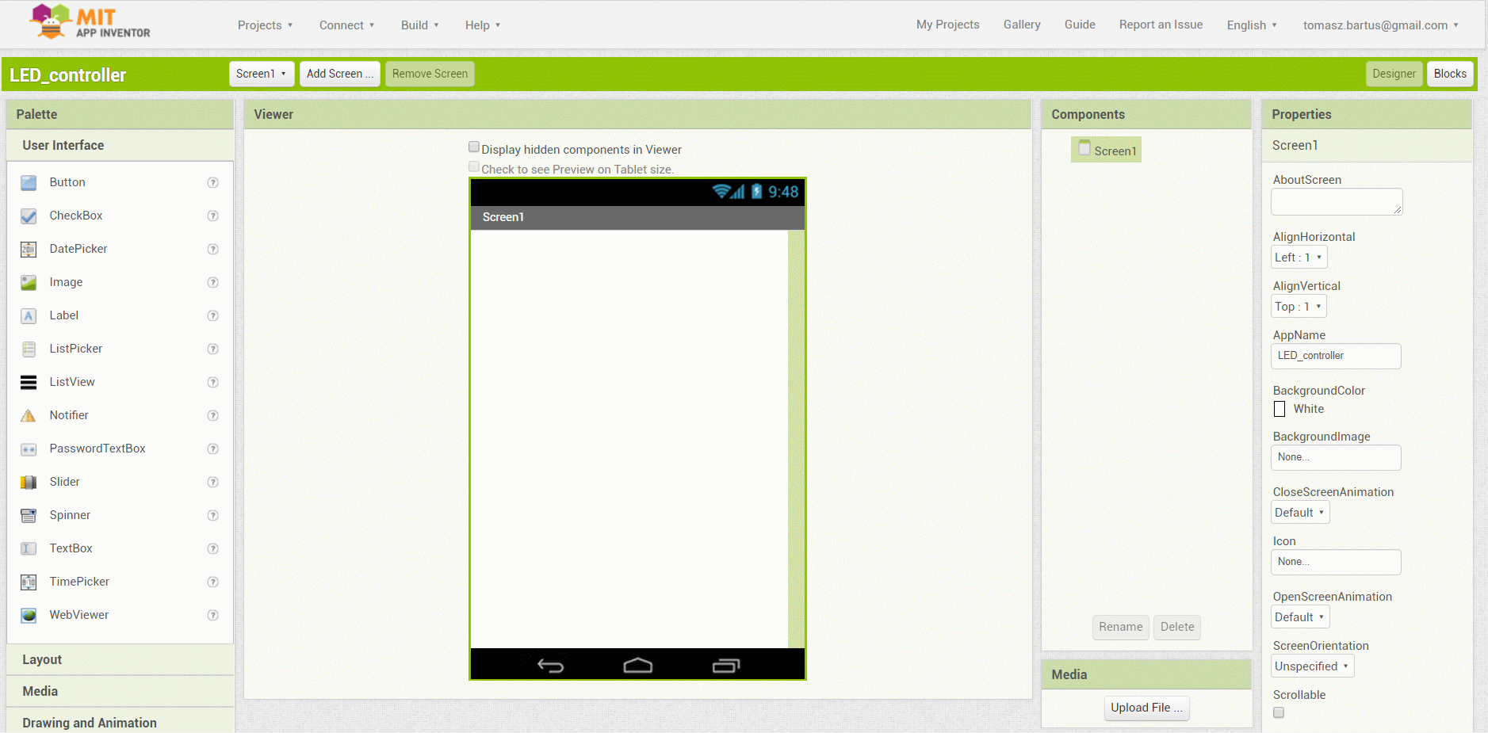Click the BackgroundColor White swatch

pyautogui.click(x=1280, y=409)
